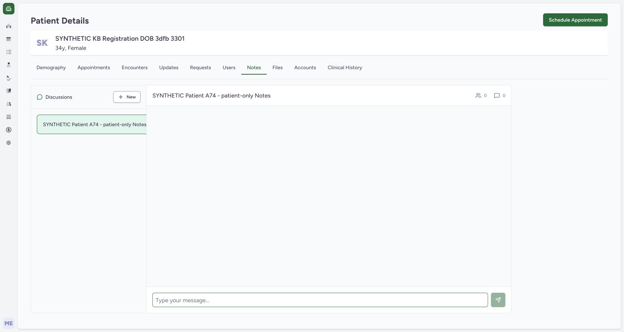This screenshot has width=624, height=332.
Task: Open the settings gear sidebar icon
Action: [9, 143]
